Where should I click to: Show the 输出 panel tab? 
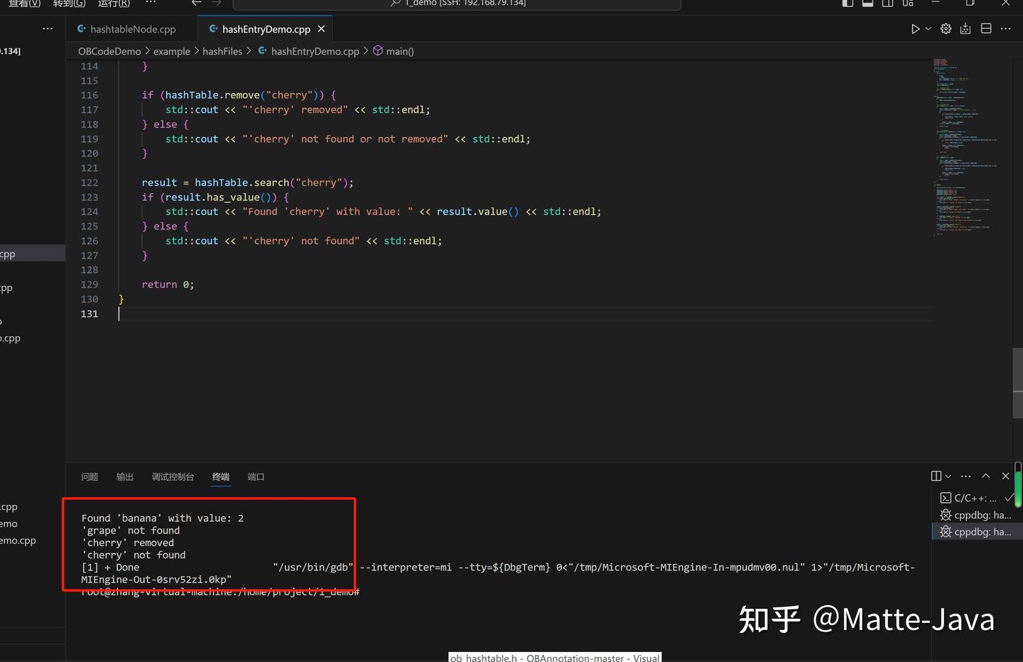pyautogui.click(x=125, y=477)
